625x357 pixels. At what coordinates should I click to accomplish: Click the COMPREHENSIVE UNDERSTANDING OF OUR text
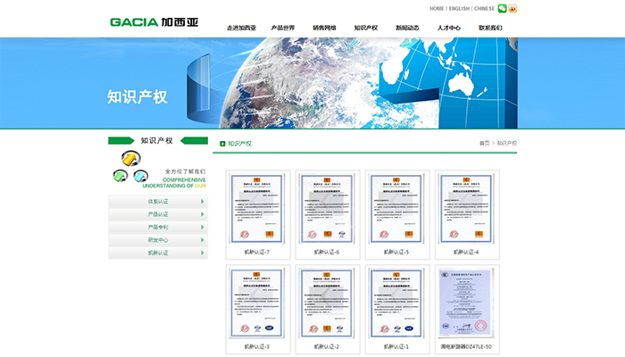coord(174,183)
